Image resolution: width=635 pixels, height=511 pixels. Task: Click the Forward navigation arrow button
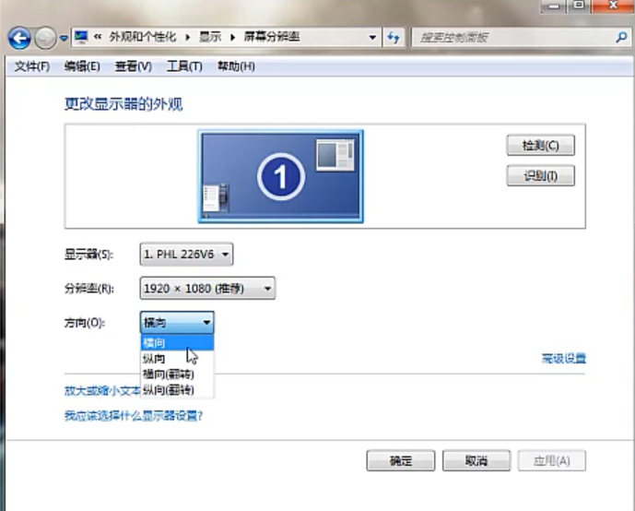click(x=45, y=38)
